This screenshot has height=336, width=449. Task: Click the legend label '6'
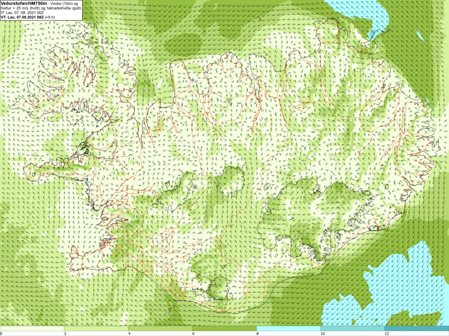click(x=193, y=334)
